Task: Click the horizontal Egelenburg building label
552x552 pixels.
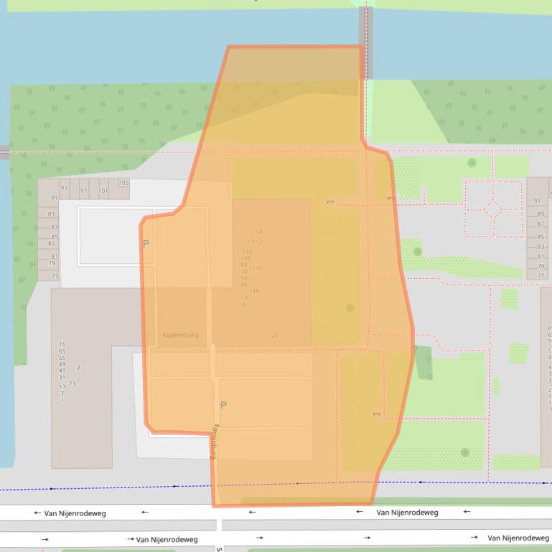Action: coord(181,335)
